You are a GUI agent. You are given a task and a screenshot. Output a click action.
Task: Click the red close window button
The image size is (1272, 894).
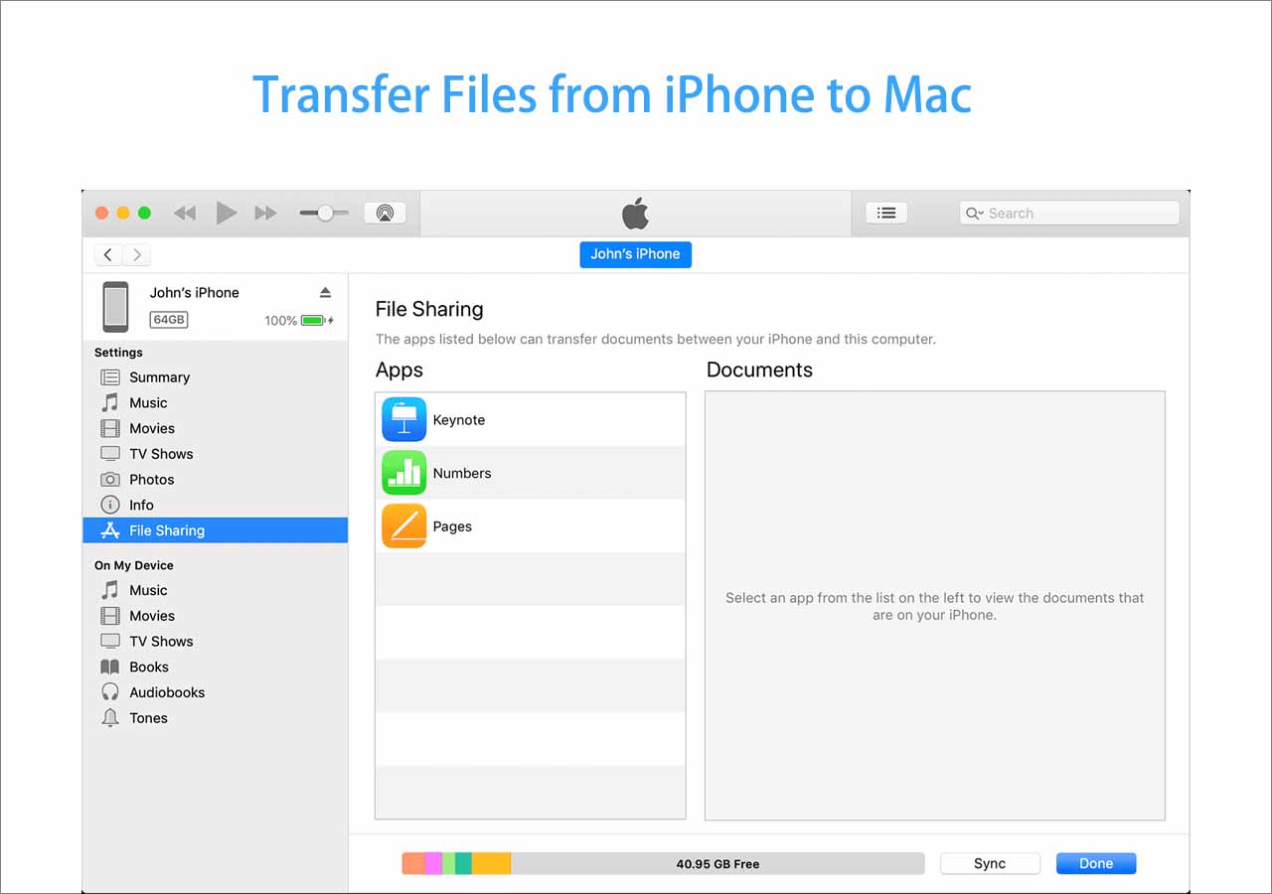pos(101,213)
